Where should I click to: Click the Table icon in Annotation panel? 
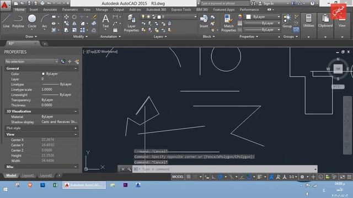[115, 30]
